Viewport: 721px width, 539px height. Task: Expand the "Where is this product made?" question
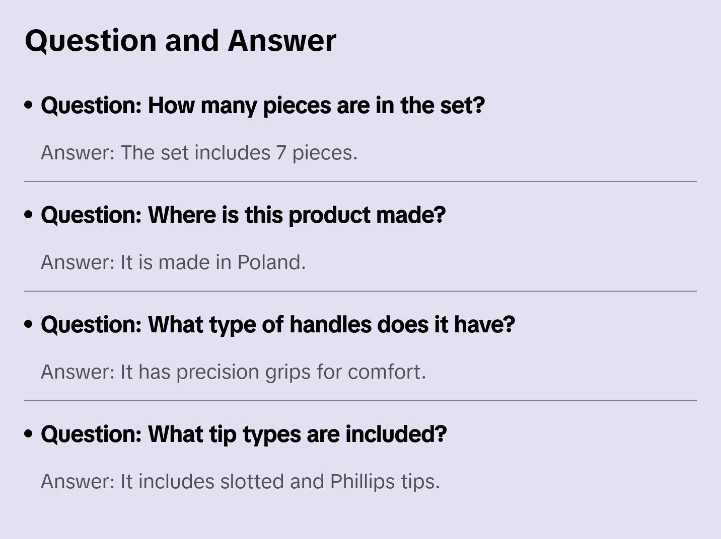pyautogui.click(x=243, y=215)
